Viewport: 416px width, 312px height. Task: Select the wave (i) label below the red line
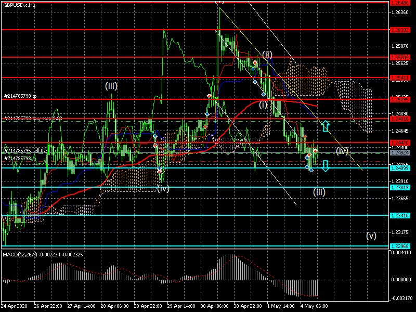coord(264,105)
